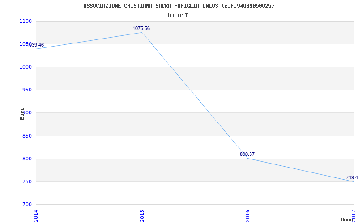Click the 700 y-axis value
The image size is (358, 224).
(27, 204)
